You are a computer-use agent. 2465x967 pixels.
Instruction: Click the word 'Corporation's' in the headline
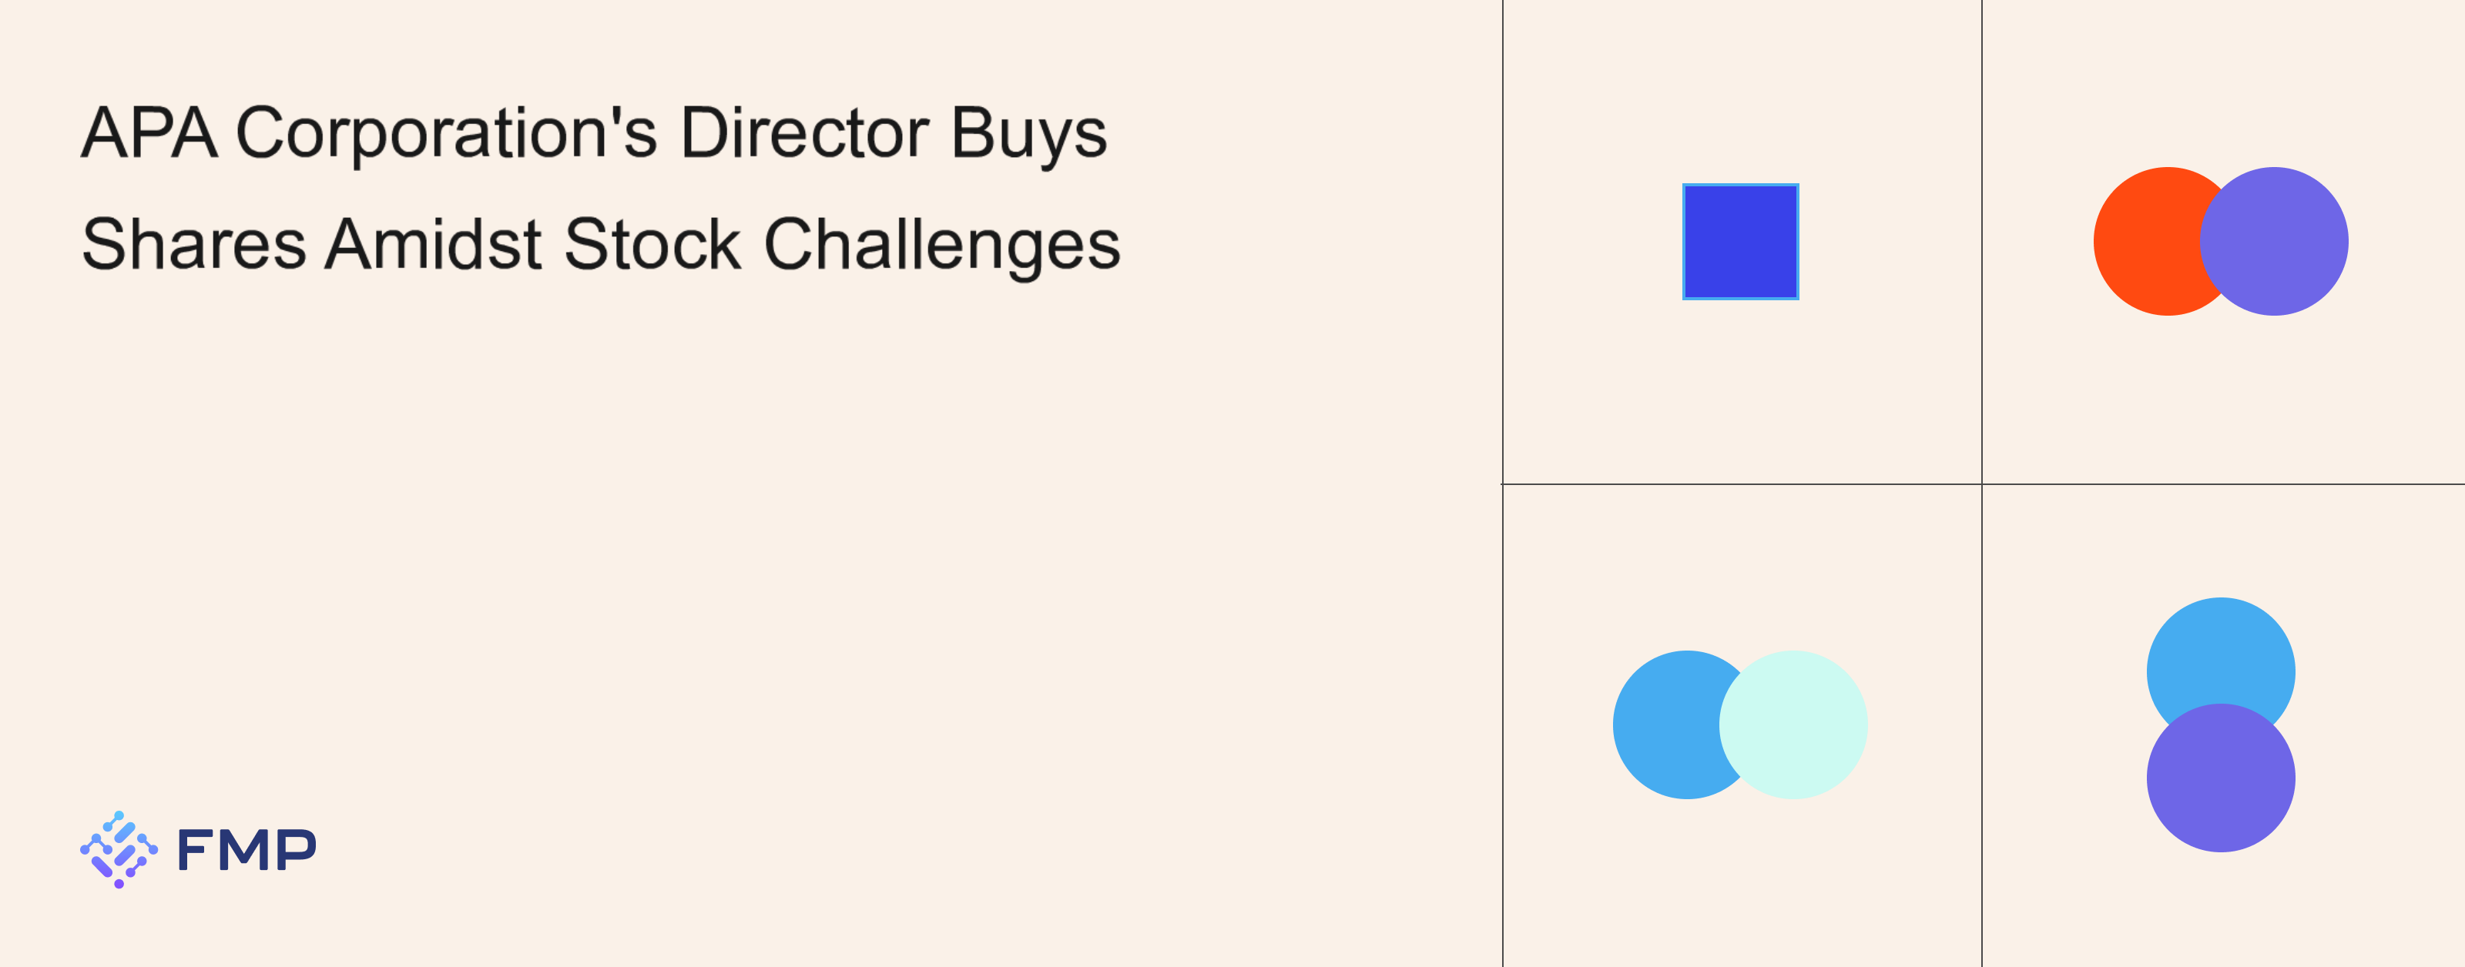(x=447, y=133)
